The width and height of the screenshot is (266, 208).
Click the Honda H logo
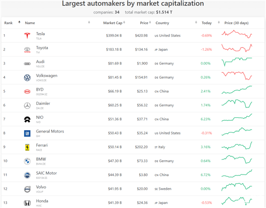27,203
